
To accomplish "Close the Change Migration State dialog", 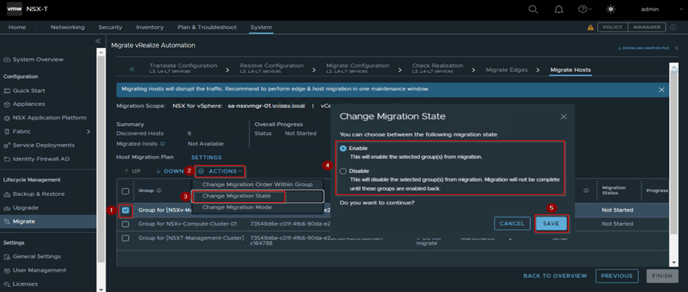I will pyautogui.click(x=563, y=116).
